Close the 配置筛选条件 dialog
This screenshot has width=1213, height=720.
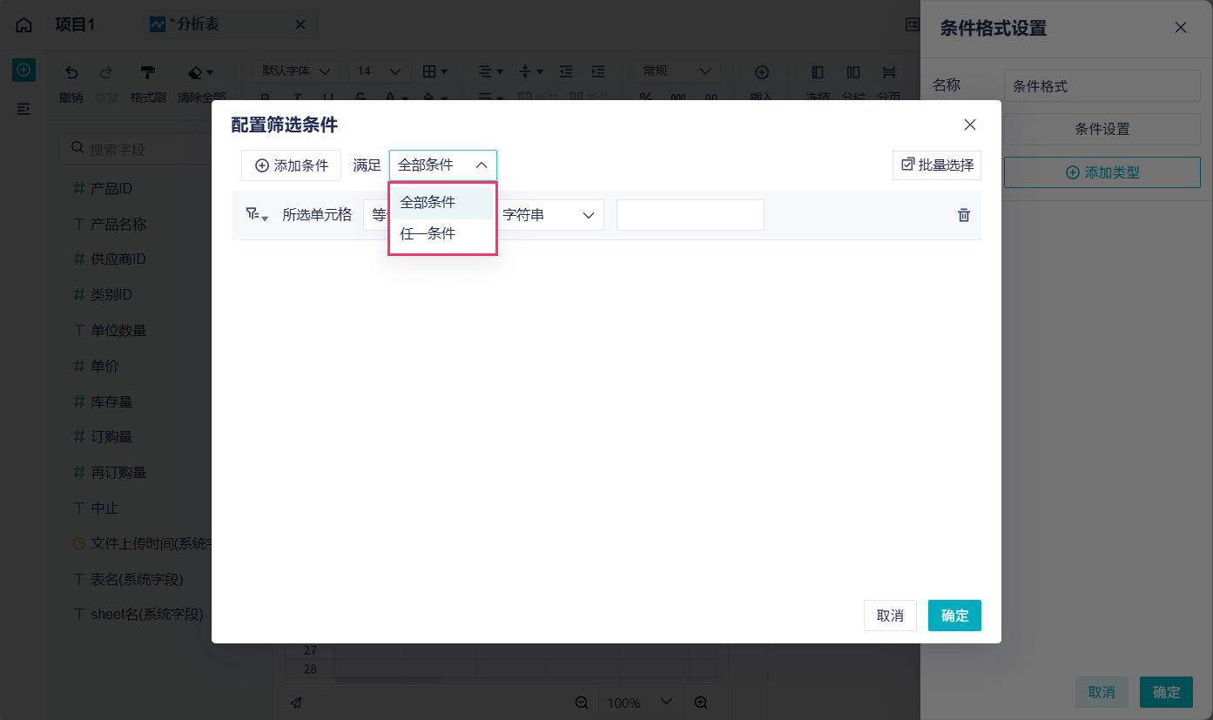tap(970, 124)
